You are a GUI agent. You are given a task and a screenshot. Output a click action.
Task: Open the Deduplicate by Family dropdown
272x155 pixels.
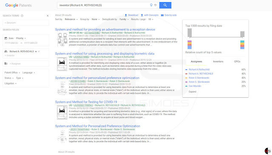(124, 20)
